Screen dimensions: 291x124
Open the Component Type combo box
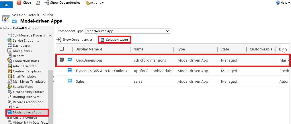coord(128,31)
